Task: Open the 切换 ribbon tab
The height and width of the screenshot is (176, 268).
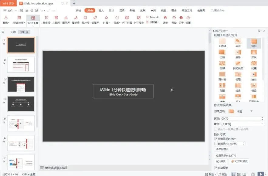Action: coord(122,10)
